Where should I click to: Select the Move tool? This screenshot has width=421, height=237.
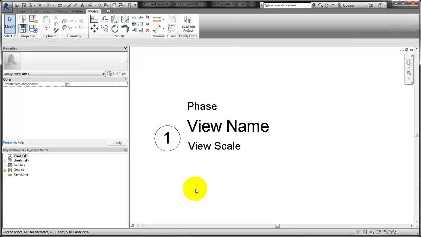click(94, 29)
